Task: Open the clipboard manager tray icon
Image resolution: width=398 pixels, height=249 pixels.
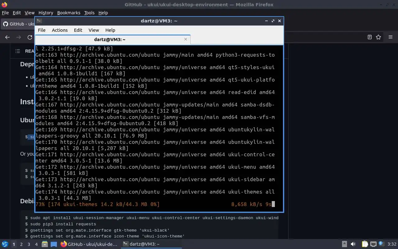Action: point(365,244)
